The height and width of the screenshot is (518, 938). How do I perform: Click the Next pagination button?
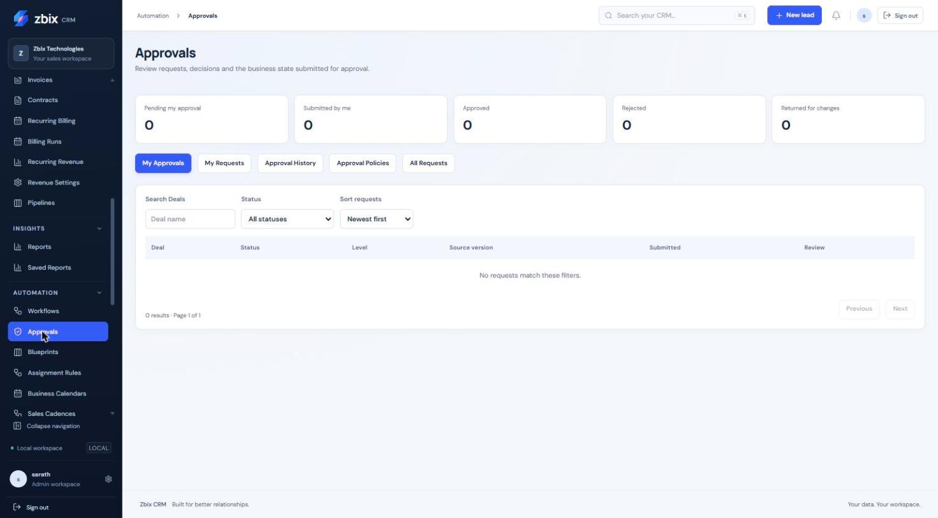tap(900, 309)
